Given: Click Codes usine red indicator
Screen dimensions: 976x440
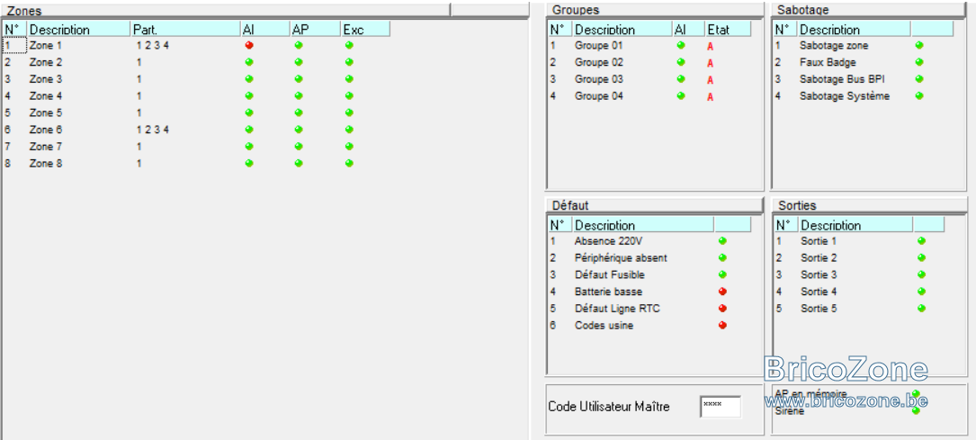Looking at the screenshot, I should (x=722, y=325).
